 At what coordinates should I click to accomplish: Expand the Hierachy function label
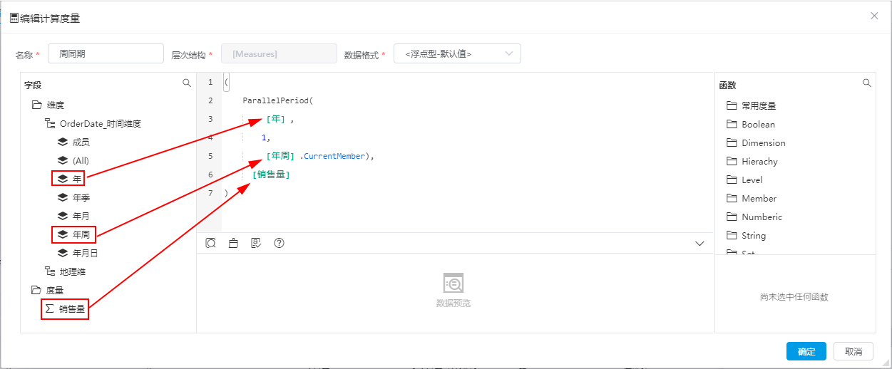[x=759, y=161]
